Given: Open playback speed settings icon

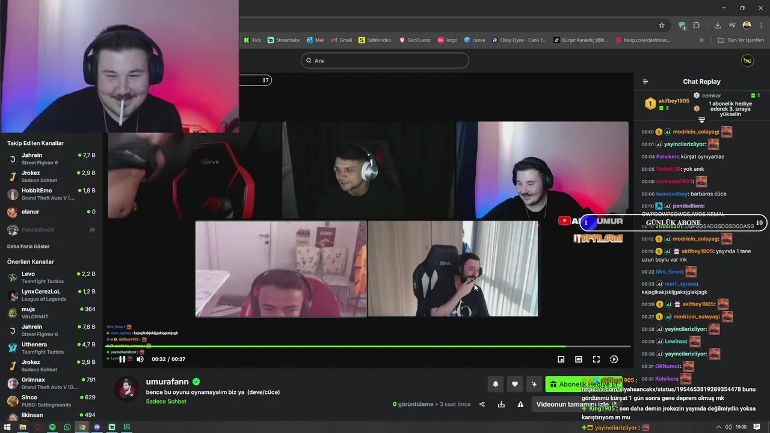Looking at the screenshot, I should click(614, 359).
